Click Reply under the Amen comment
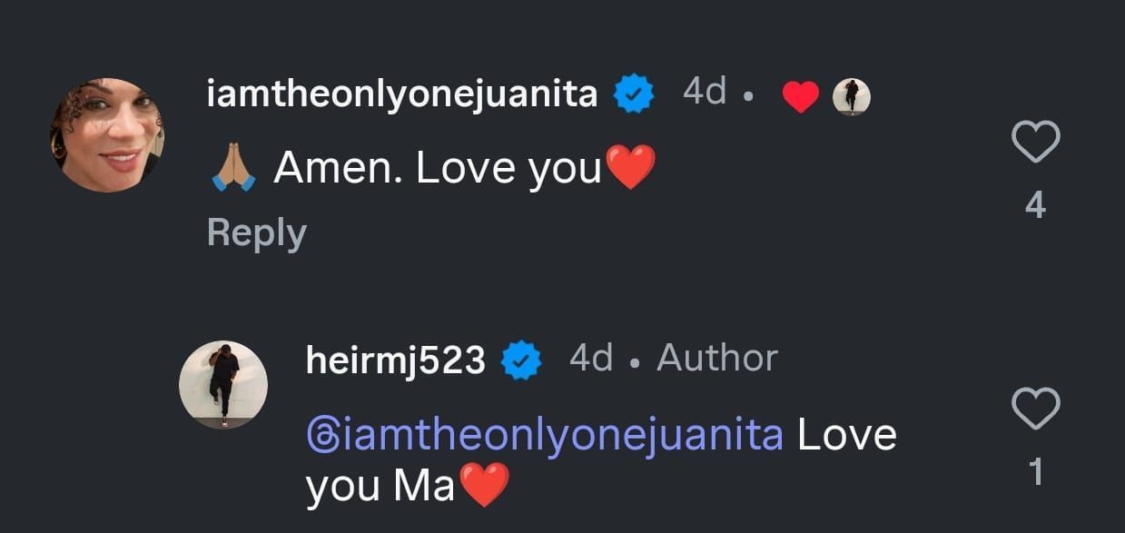The image size is (1125, 533). pyautogui.click(x=256, y=233)
